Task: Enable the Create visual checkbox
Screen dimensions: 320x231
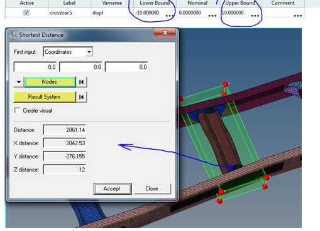Action: [17, 110]
